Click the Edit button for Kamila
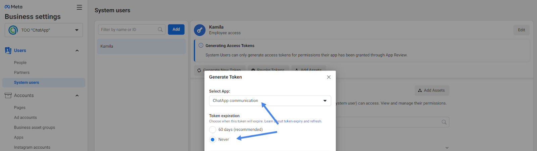Image resolution: width=537 pixels, height=151 pixels. pos(521,30)
